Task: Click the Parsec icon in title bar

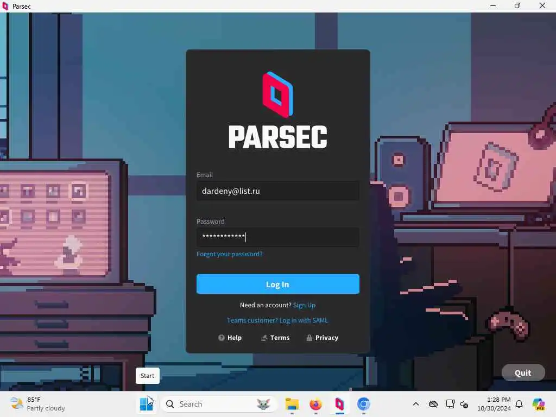Action: point(5,6)
